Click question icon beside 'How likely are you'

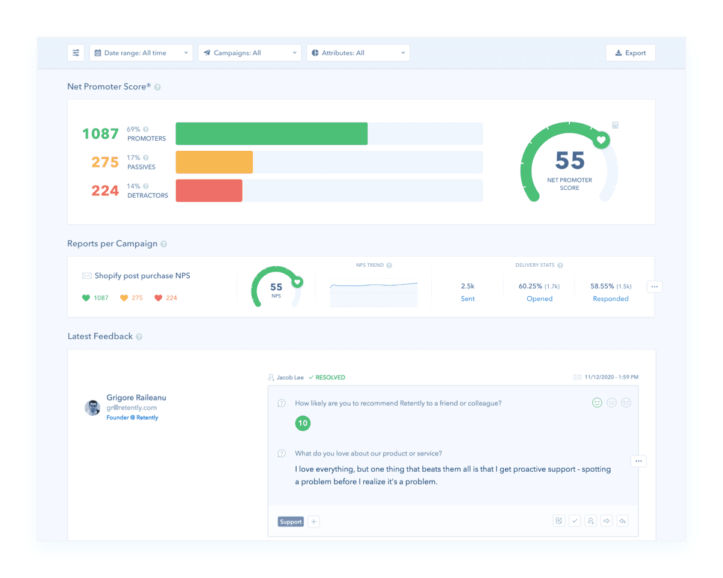tap(282, 404)
